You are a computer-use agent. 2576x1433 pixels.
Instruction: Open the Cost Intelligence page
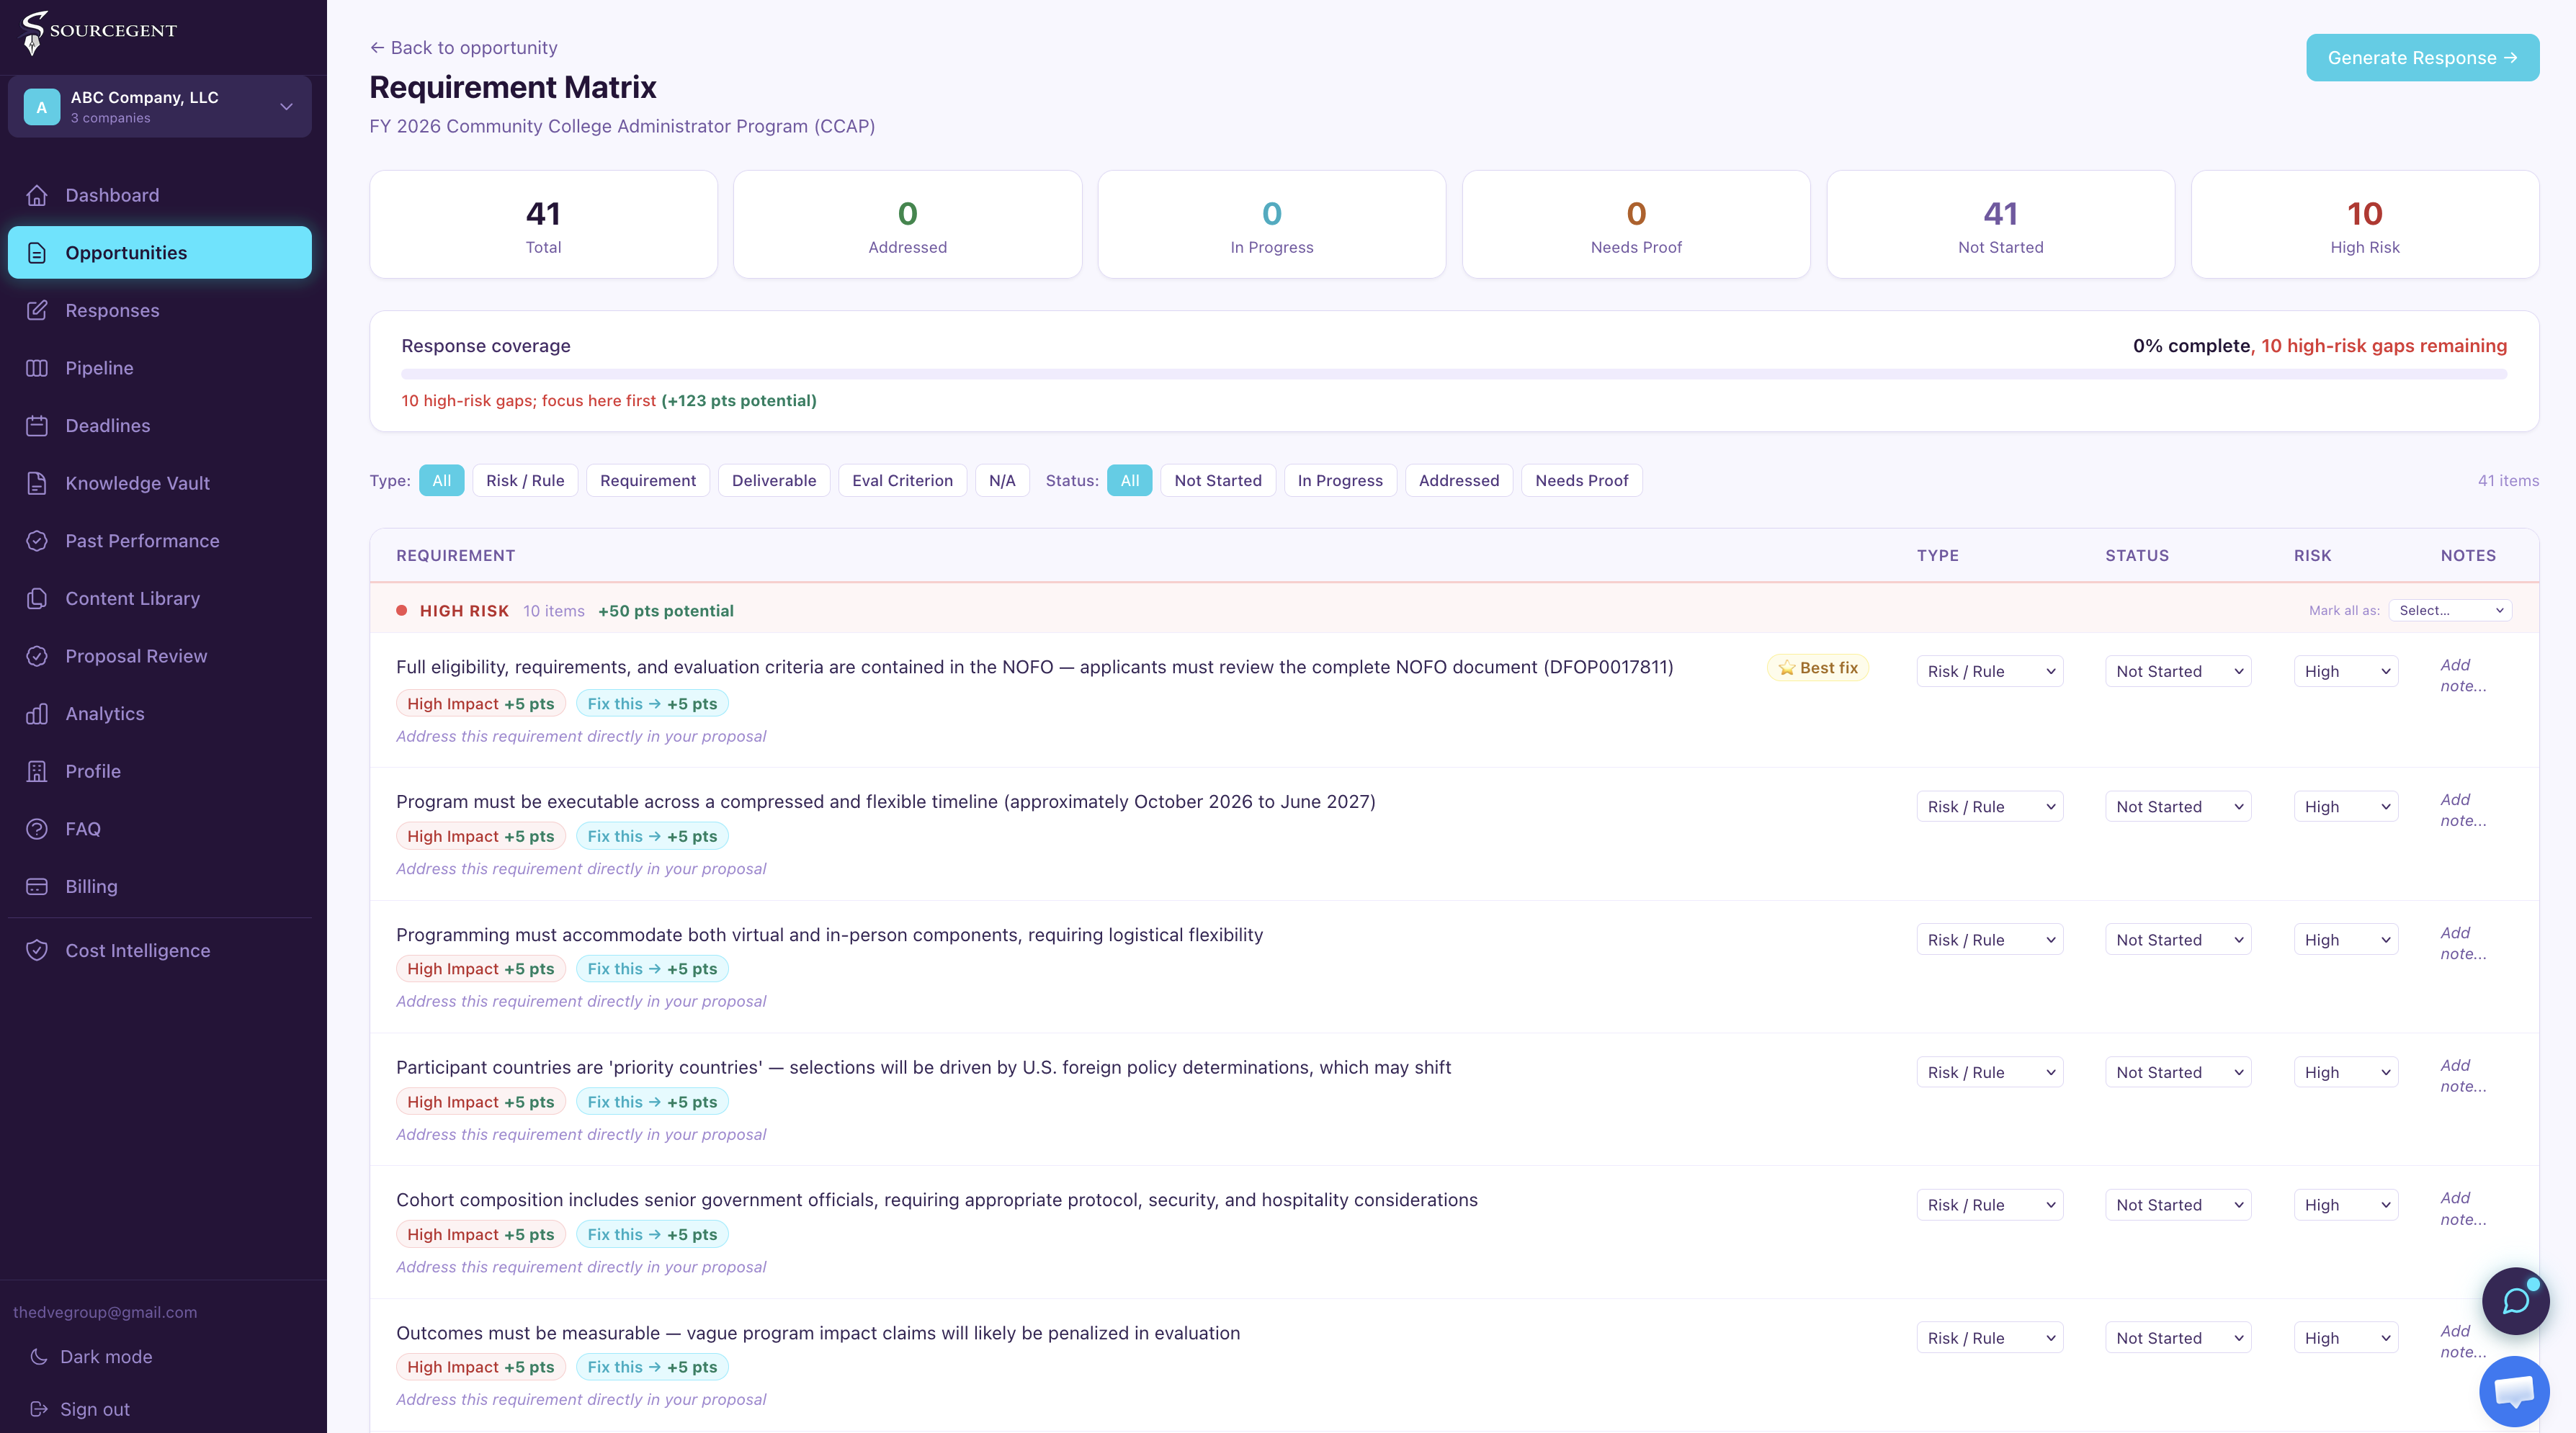(x=160, y=951)
